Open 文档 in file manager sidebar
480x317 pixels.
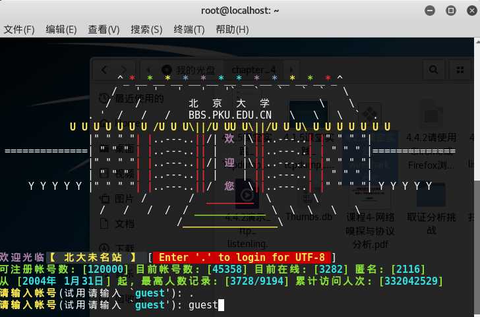(117, 223)
